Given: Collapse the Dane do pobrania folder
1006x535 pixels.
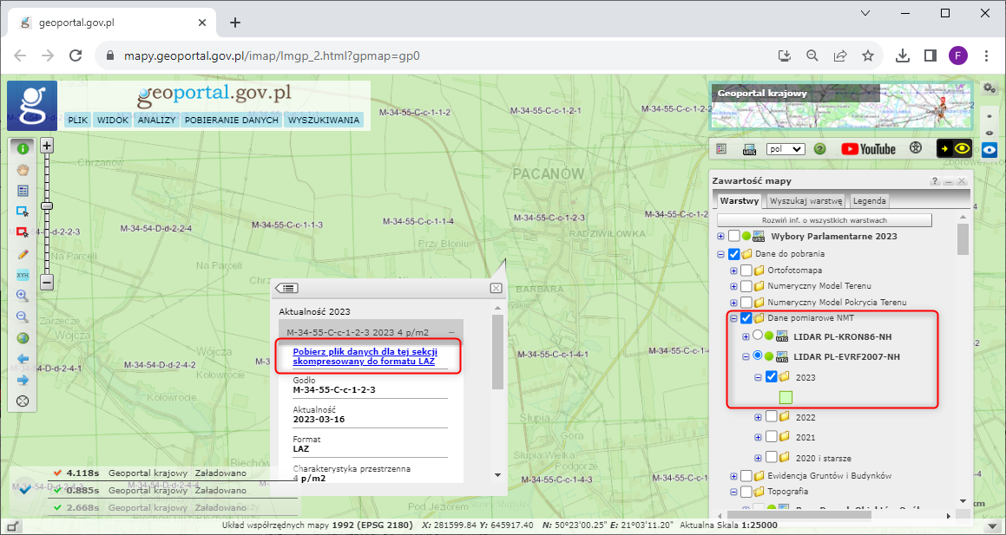Looking at the screenshot, I should click(x=720, y=254).
